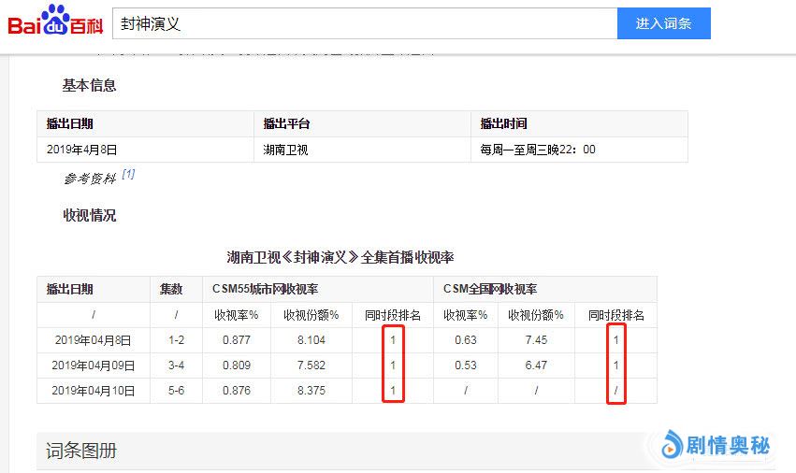Open reference footnote [1] beside 参考资料
796x473 pixels.
[x=128, y=174]
